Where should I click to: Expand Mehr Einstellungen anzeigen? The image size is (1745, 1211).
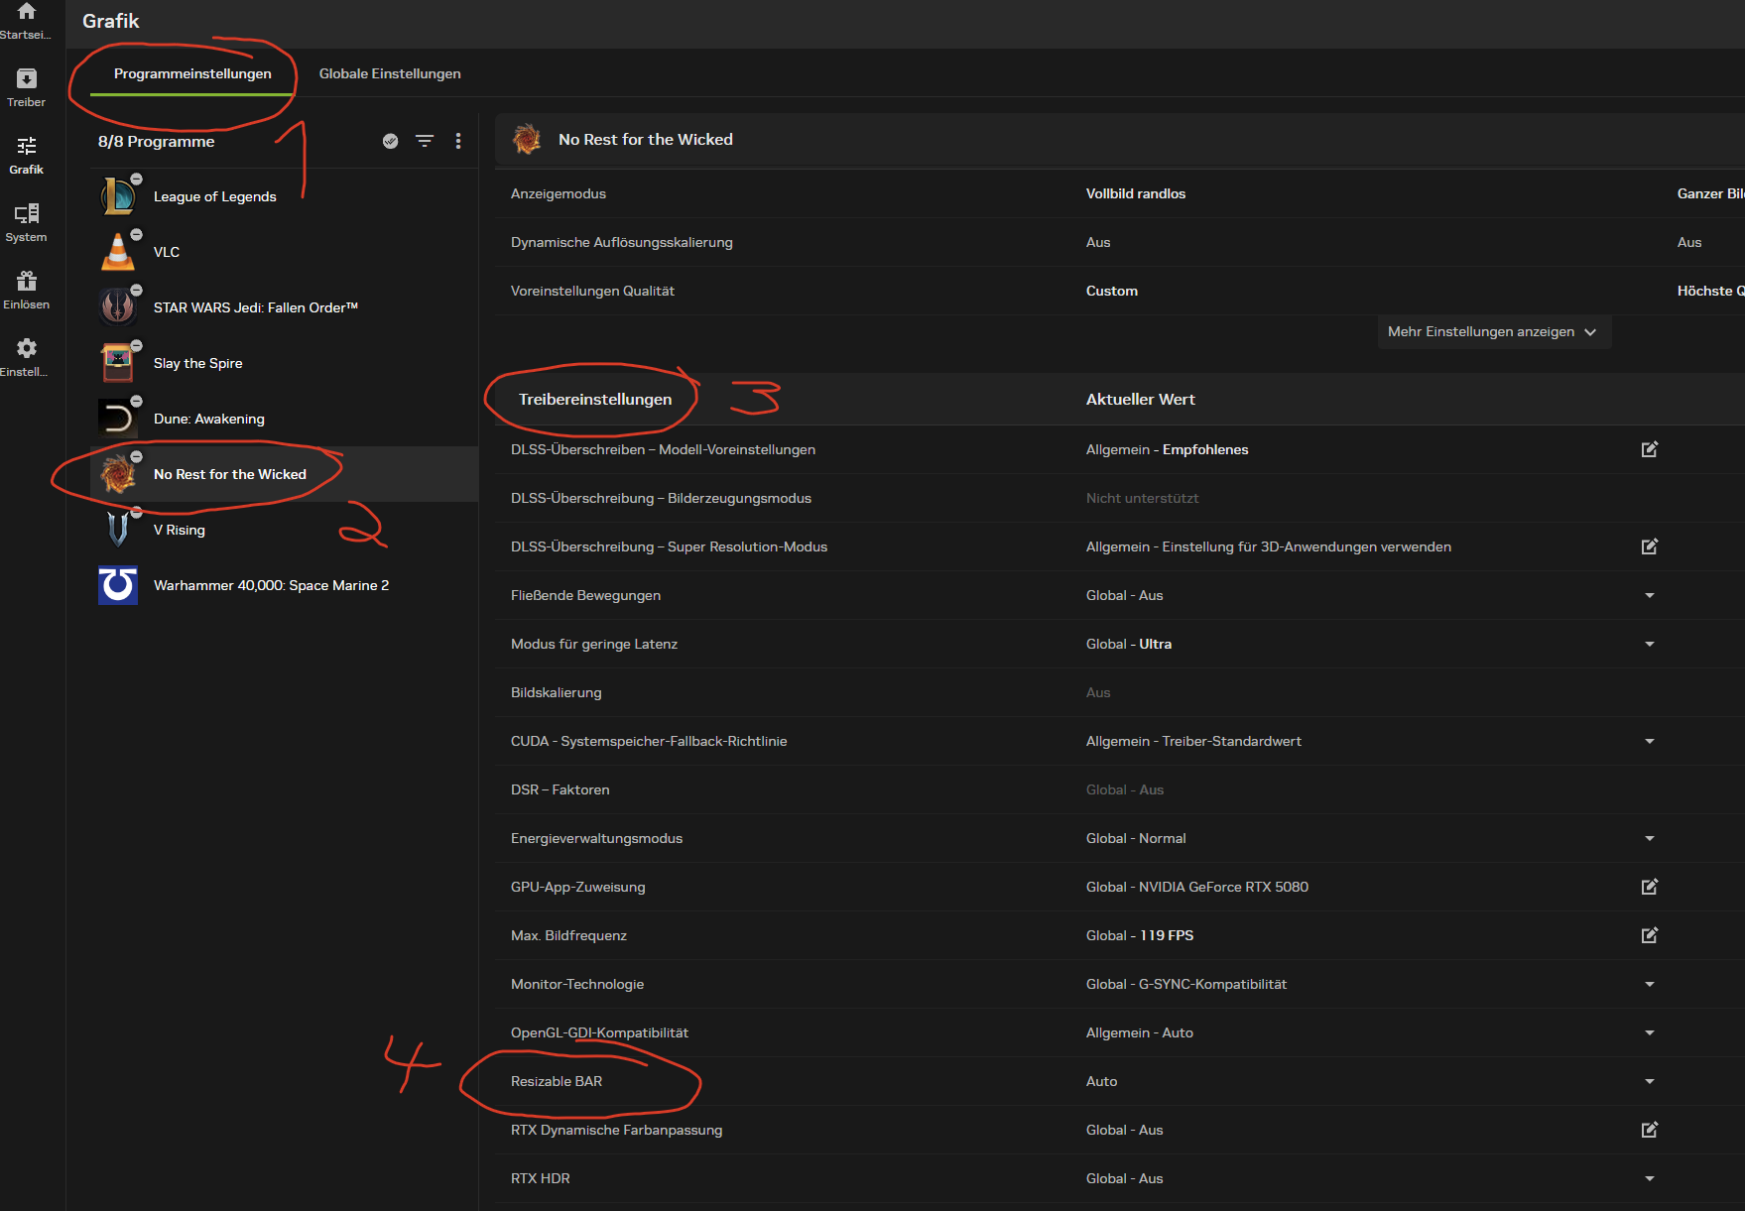tap(1494, 331)
